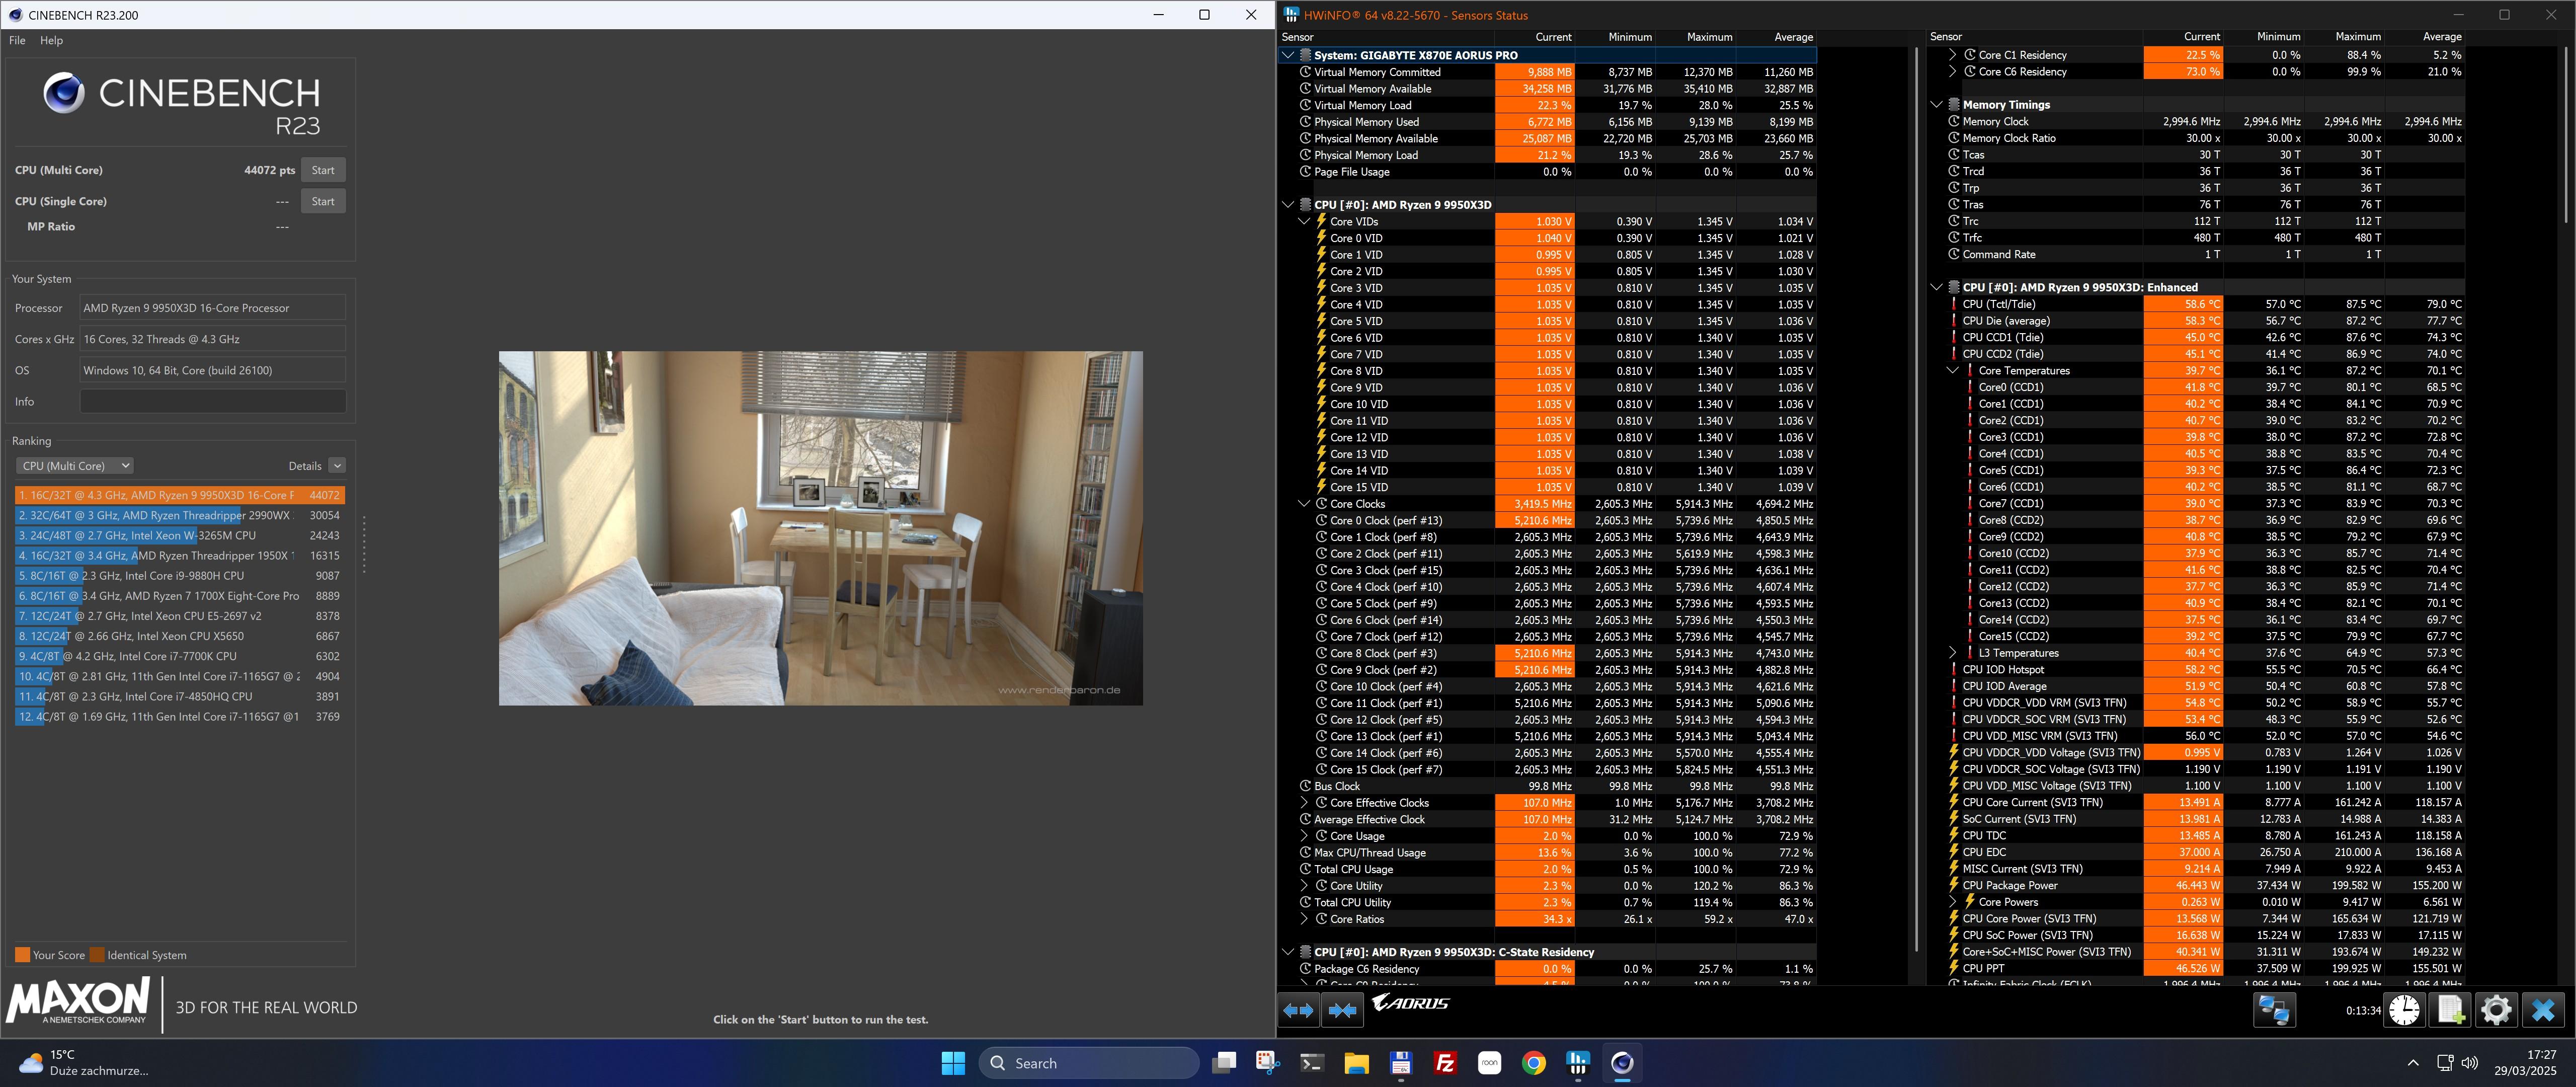The height and width of the screenshot is (1087, 2576).
Task: Start the CPU Single Core test
Action: click(322, 201)
